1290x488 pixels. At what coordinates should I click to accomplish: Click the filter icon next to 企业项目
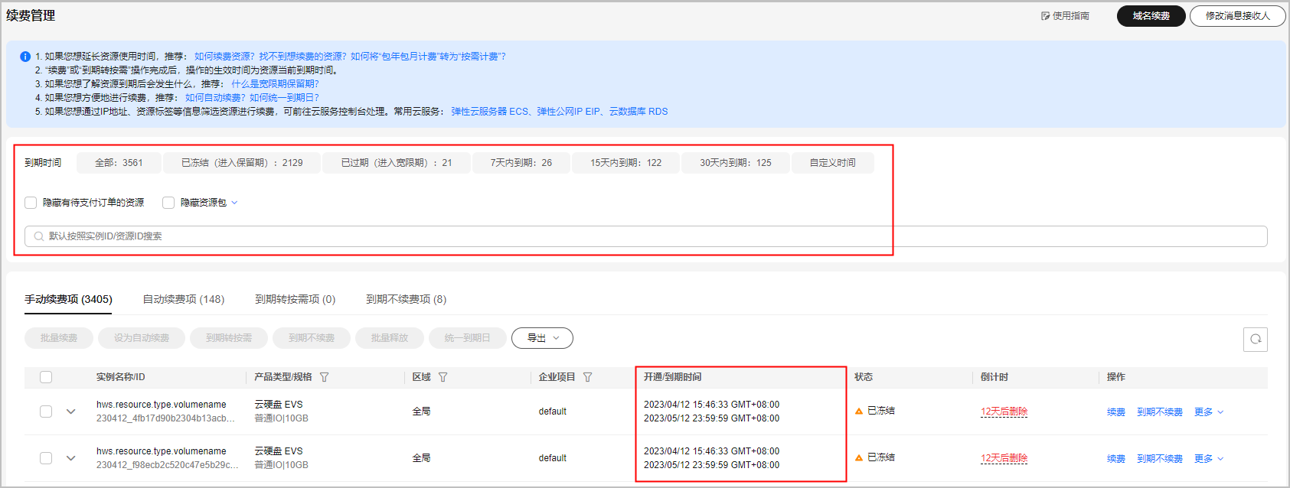587,377
